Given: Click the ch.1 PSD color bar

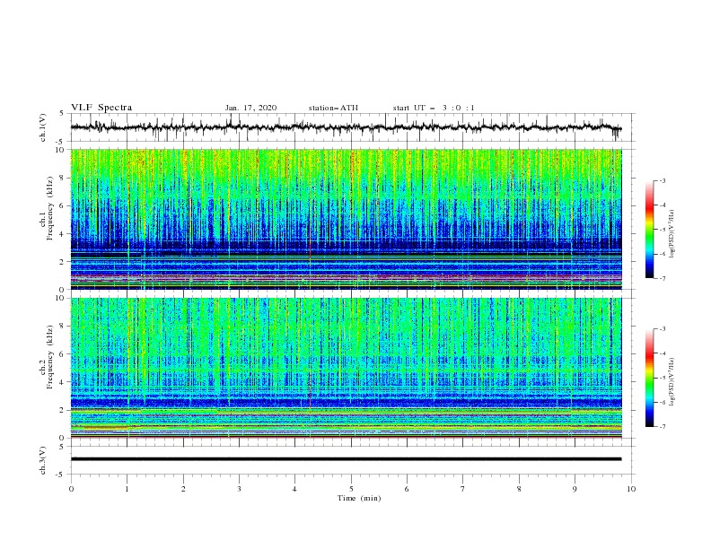Looking at the screenshot, I should click(x=650, y=230).
